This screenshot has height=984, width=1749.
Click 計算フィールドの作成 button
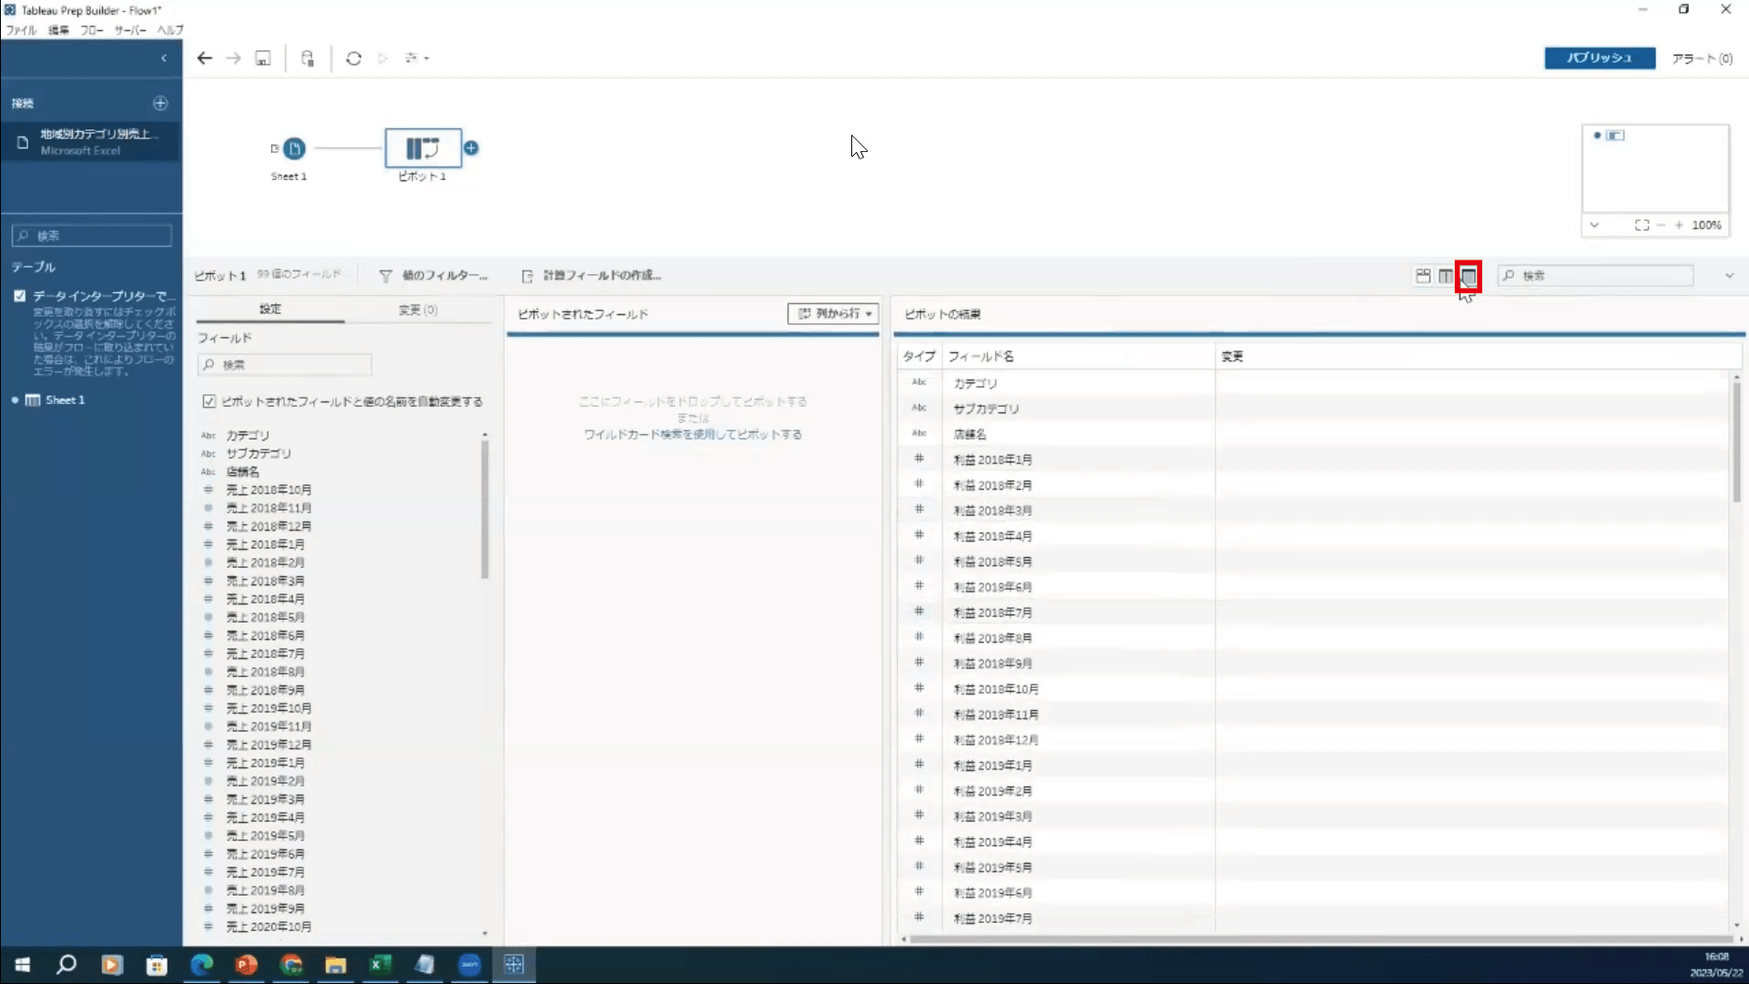coord(592,275)
